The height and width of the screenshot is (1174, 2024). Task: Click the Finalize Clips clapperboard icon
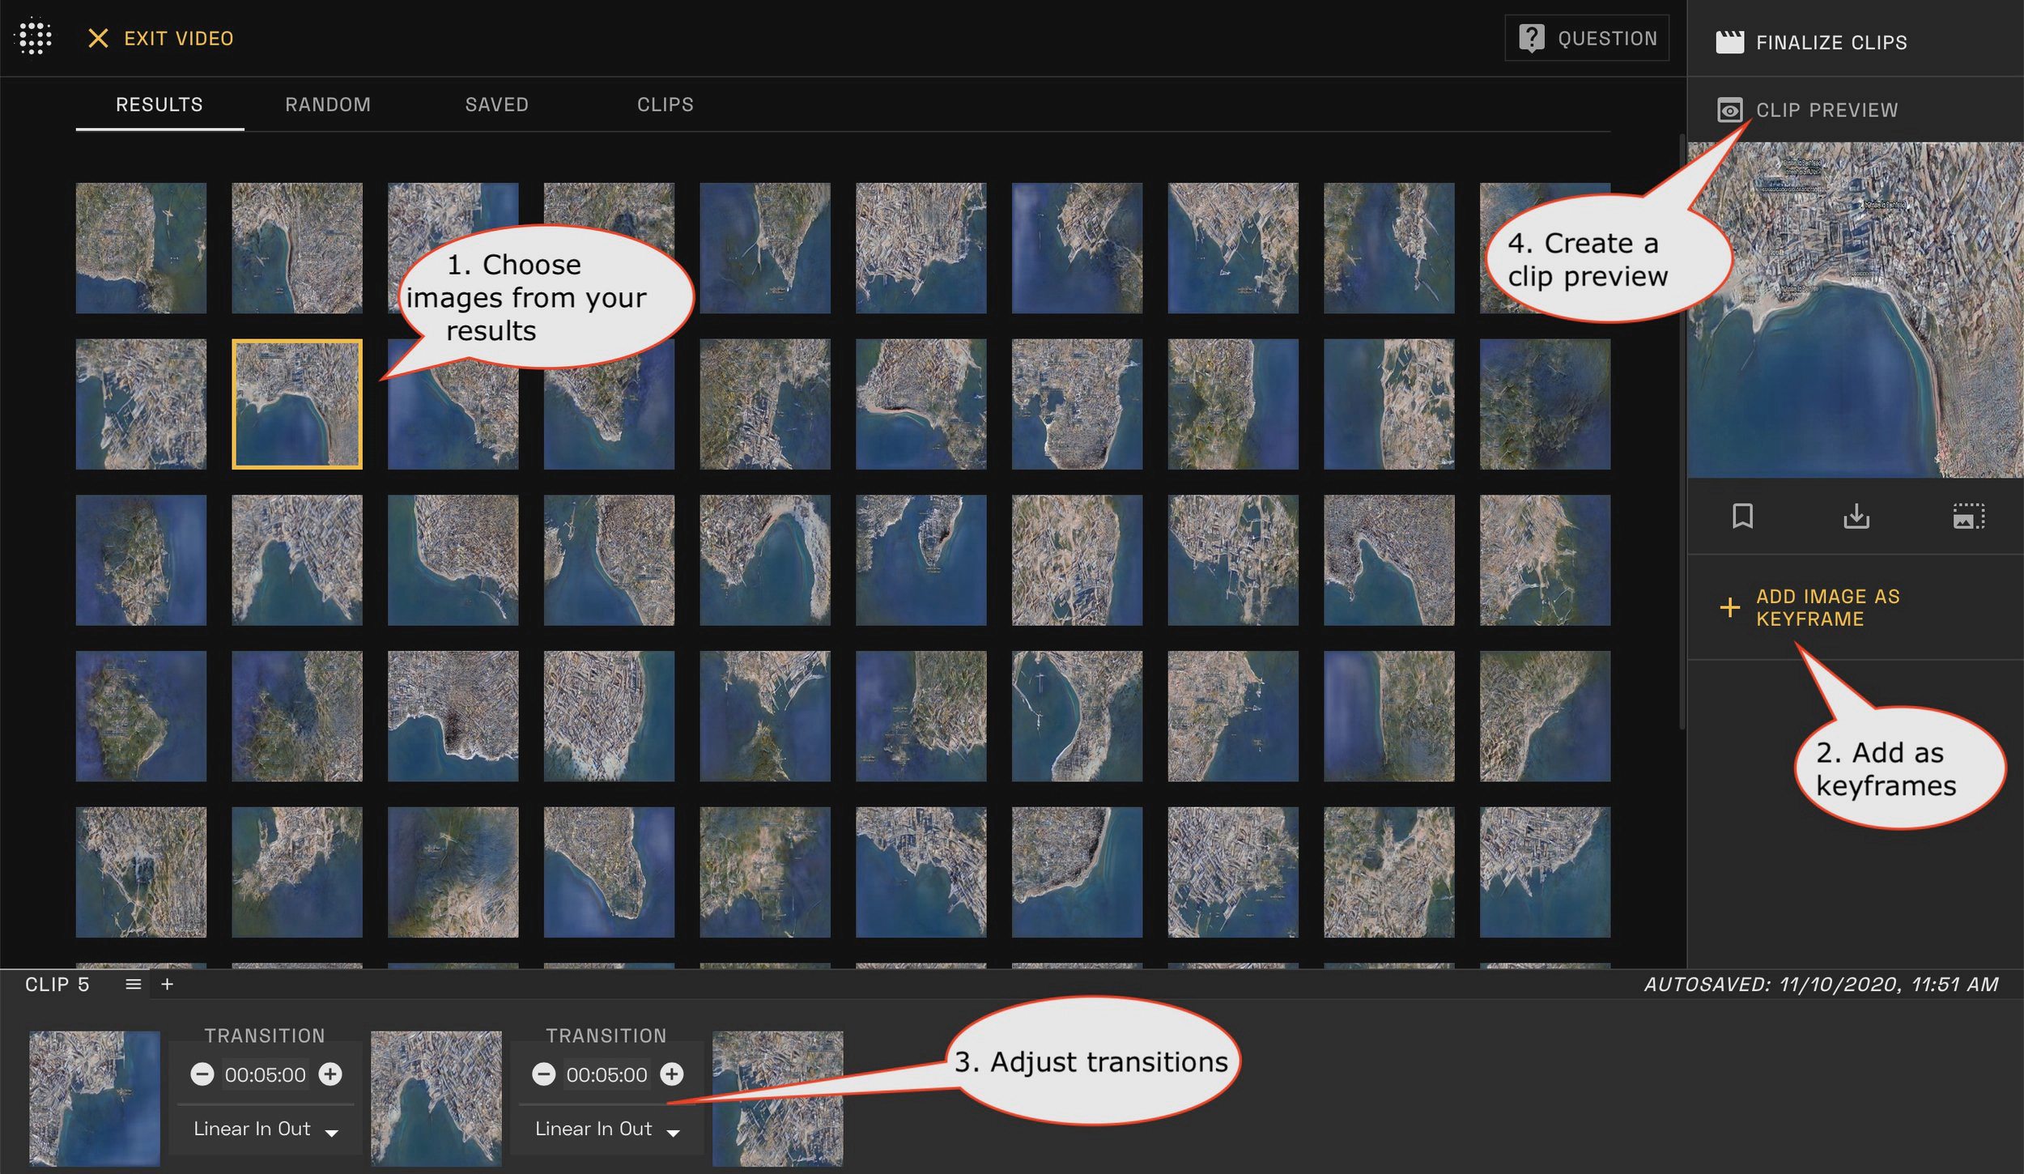click(x=1731, y=42)
